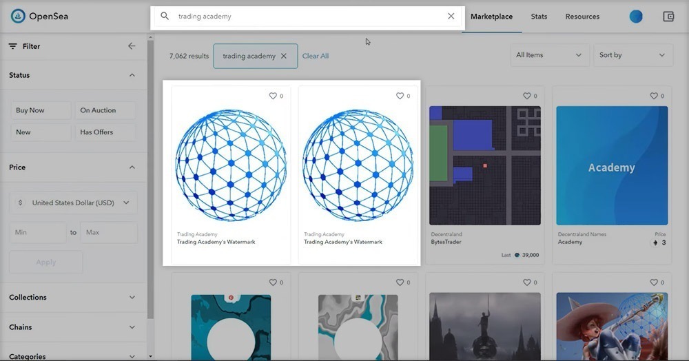Click the Min price input field
Screen dimensions: 689x361
38,233
